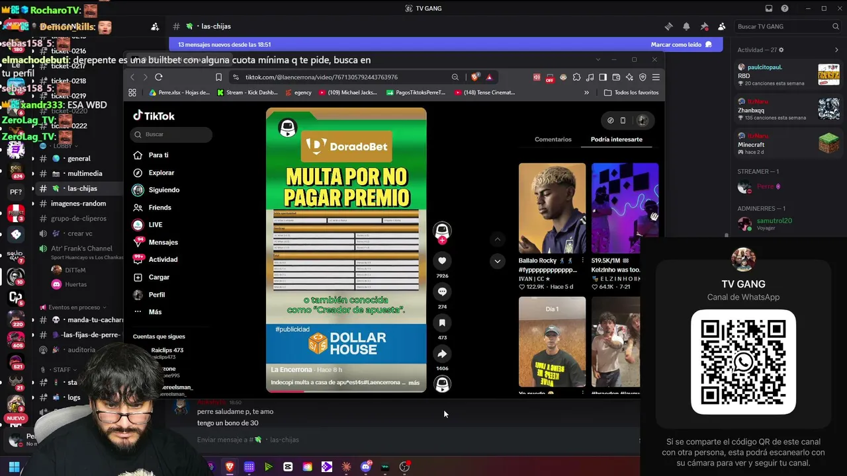847x476 pixels.
Task: Share the TikTok video with the arrow icon
Action: [442, 354]
